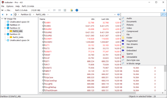Expand the ReFS2_64kb tree node

(x=8, y=37)
